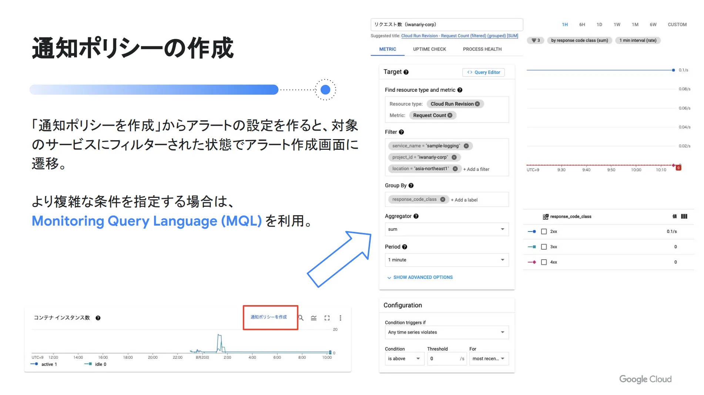Click the 2xx blue line color marker
704x395 pixels.
(x=532, y=232)
